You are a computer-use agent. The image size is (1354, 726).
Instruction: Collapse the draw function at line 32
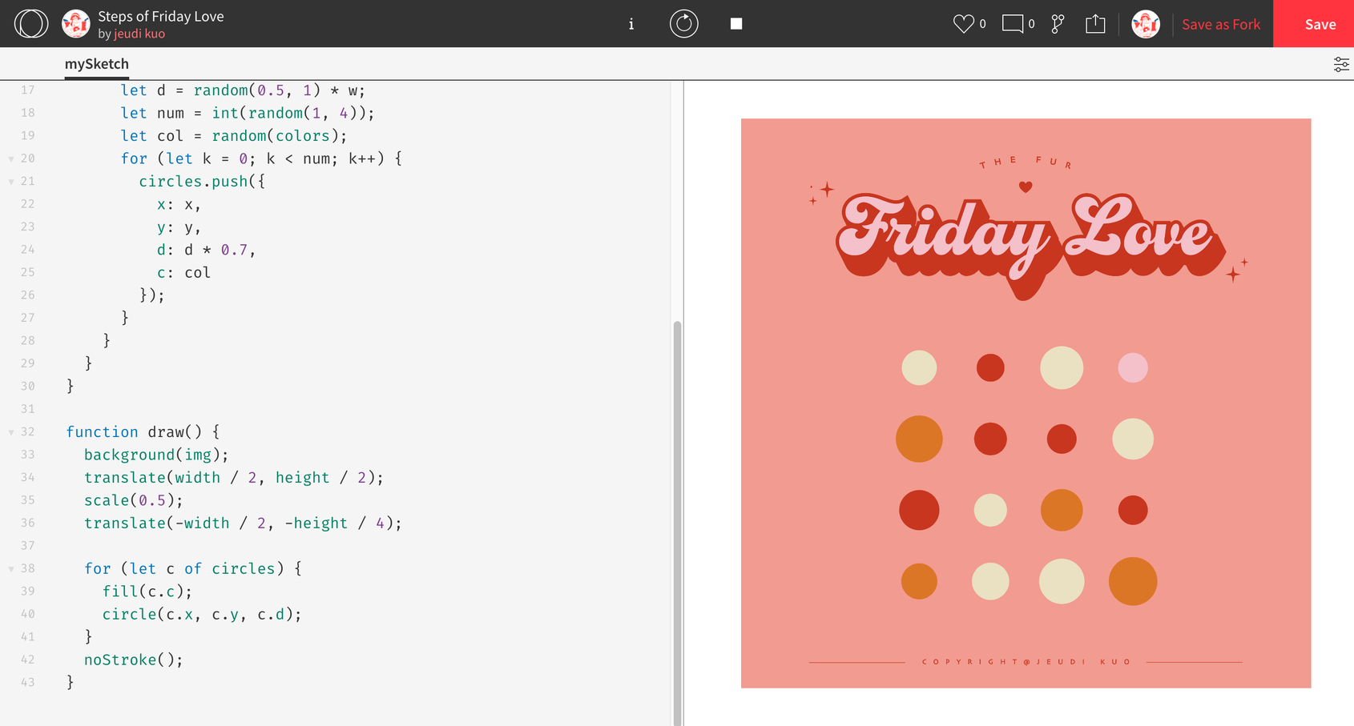point(11,432)
